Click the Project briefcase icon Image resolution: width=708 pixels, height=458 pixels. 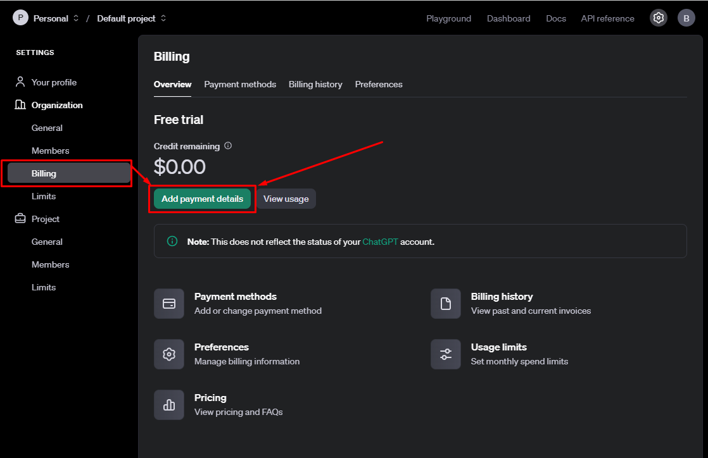[x=20, y=218]
